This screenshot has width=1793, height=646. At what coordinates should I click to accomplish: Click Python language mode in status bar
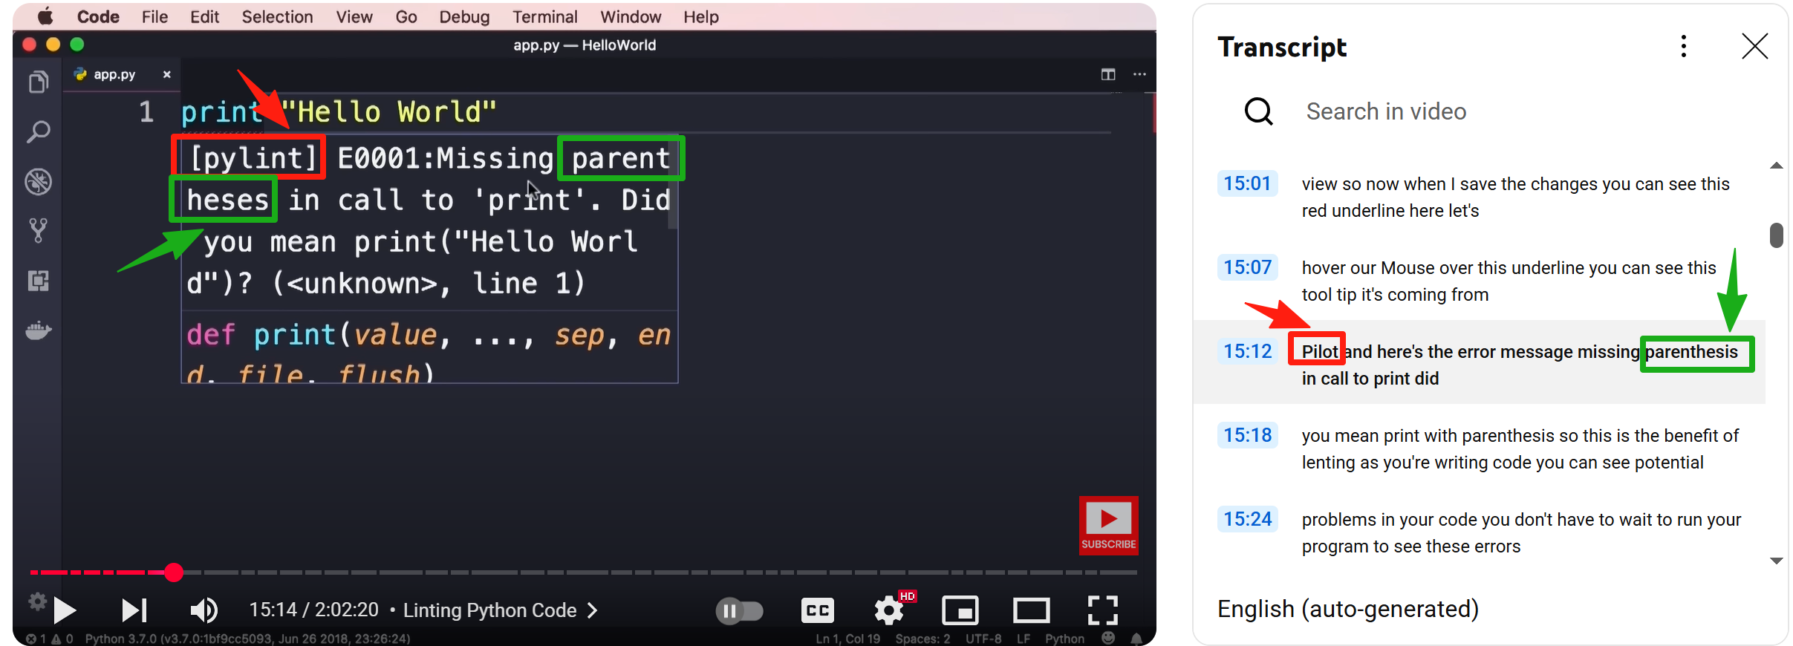point(1064,639)
